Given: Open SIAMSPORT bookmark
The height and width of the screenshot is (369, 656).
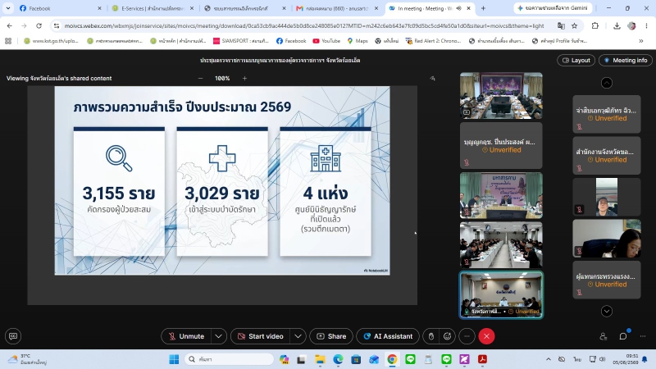Looking at the screenshot, I should (x=241, y=41).
